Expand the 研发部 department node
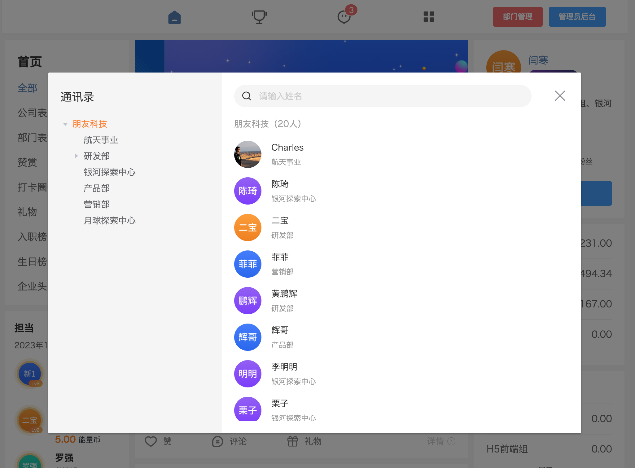The height and width of the screenshot is (468, 635). click(77, 156)
